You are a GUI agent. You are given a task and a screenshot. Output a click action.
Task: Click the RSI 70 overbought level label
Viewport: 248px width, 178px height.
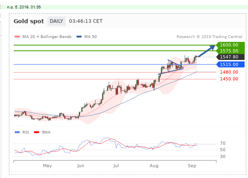click(223, 143)
